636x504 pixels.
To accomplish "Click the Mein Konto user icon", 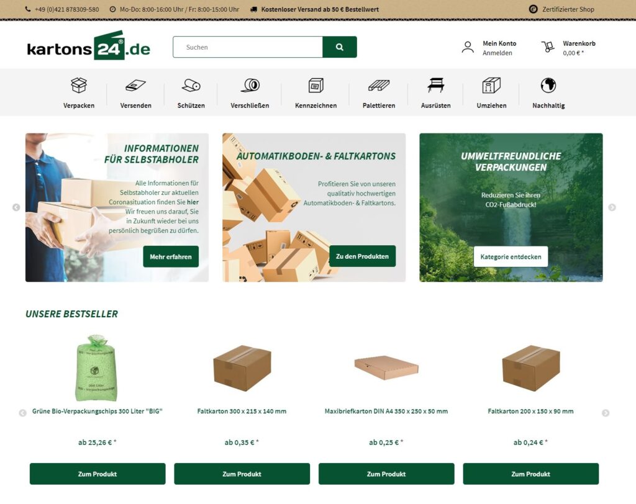I will [x=468, y=47].
